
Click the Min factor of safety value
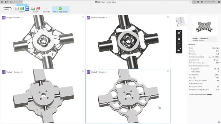[x=218, y=87]
